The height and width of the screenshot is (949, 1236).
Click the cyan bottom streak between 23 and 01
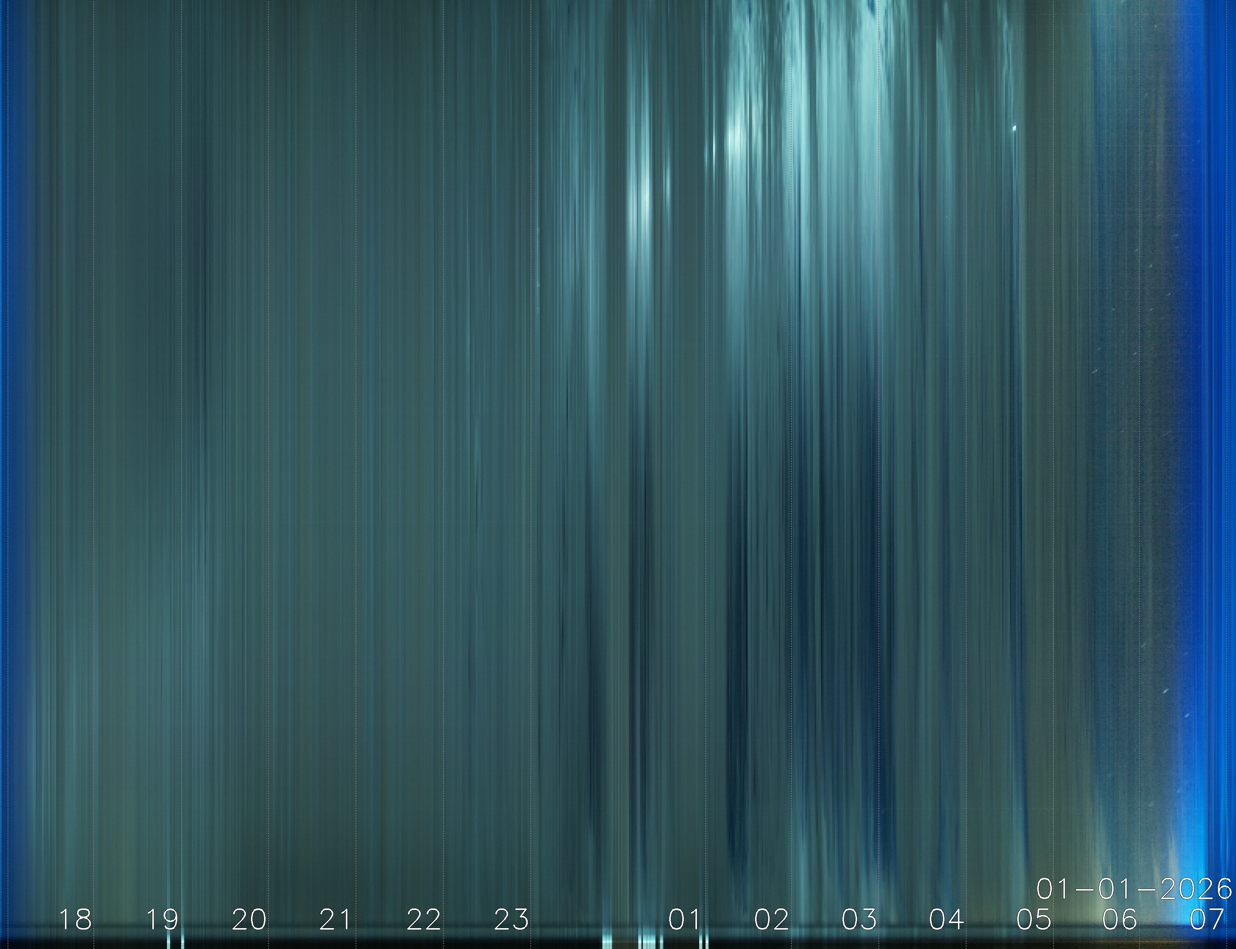click(x=607, y=940)
